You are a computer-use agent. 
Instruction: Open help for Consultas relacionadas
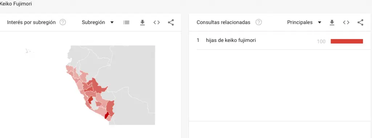[x=259, y=22]
